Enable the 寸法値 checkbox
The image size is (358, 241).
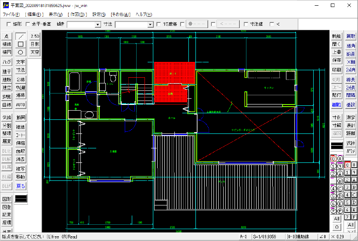(x=246, y=24)
